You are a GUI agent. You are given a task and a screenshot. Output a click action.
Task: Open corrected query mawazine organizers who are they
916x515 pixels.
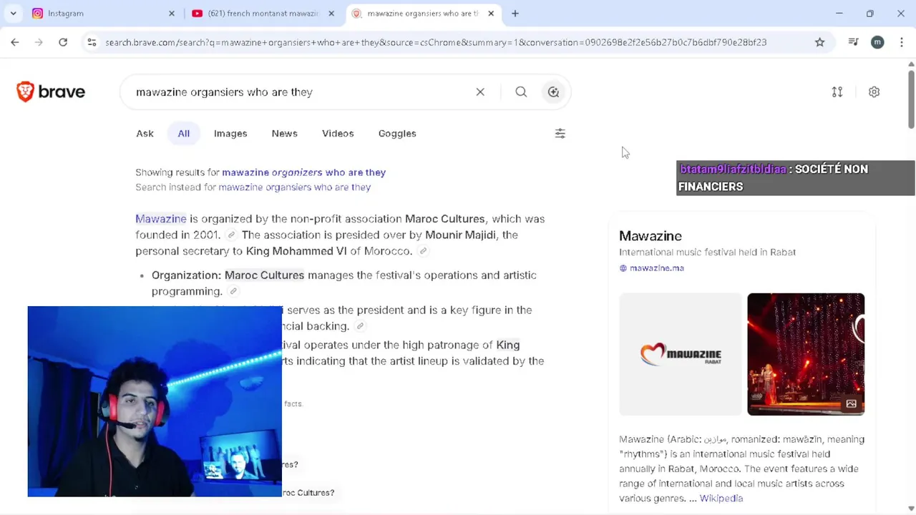pos(303,172)
